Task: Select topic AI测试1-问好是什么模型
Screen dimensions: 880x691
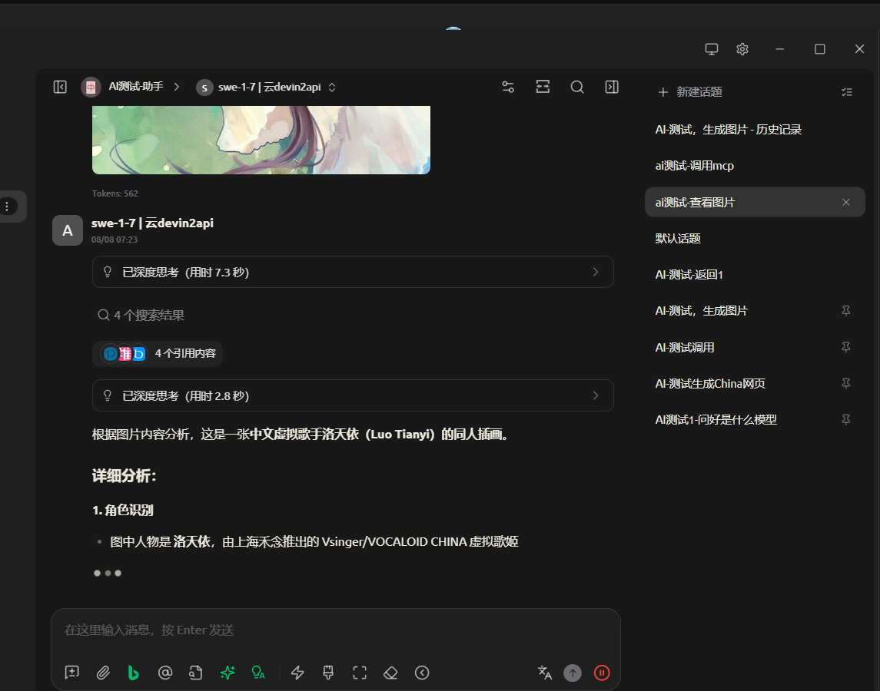Action: pos(755,419)
